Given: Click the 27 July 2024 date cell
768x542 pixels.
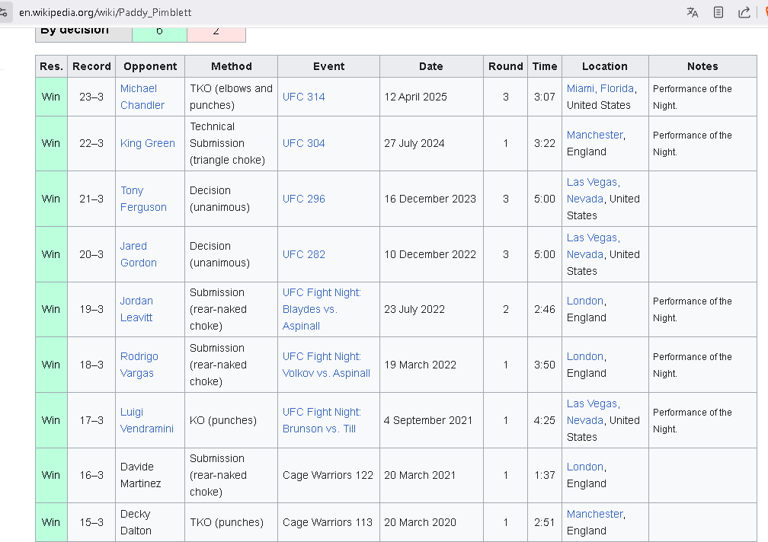Looking at the screenshot, I should pos(431,143).
